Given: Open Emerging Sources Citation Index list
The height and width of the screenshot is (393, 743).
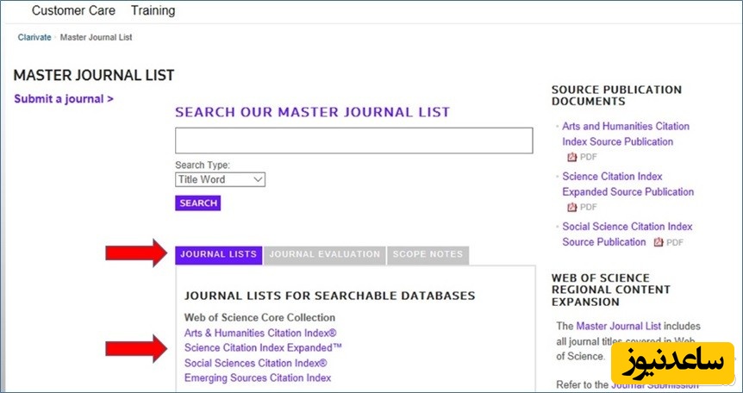Looking at the screenshot, I should [x=258, y=377].
